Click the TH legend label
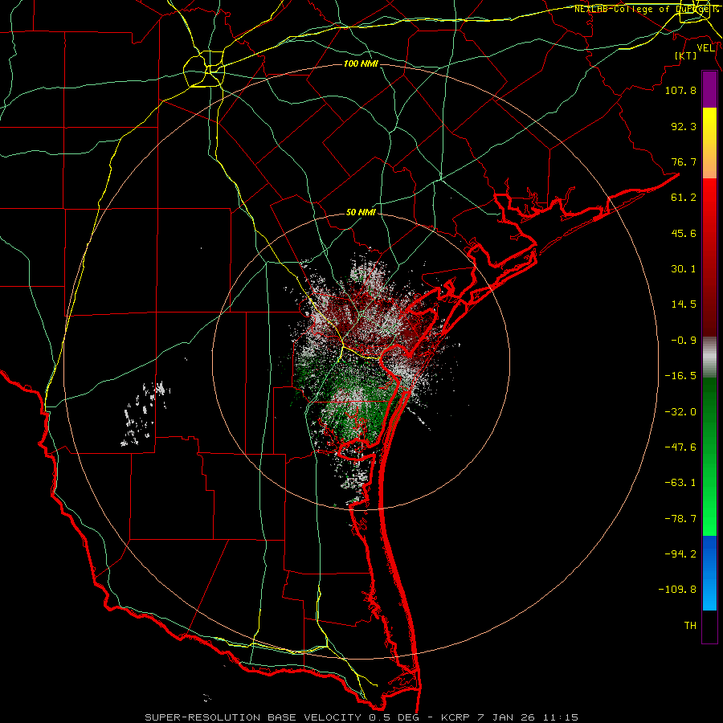723x723 pixels. click(690, 626)
